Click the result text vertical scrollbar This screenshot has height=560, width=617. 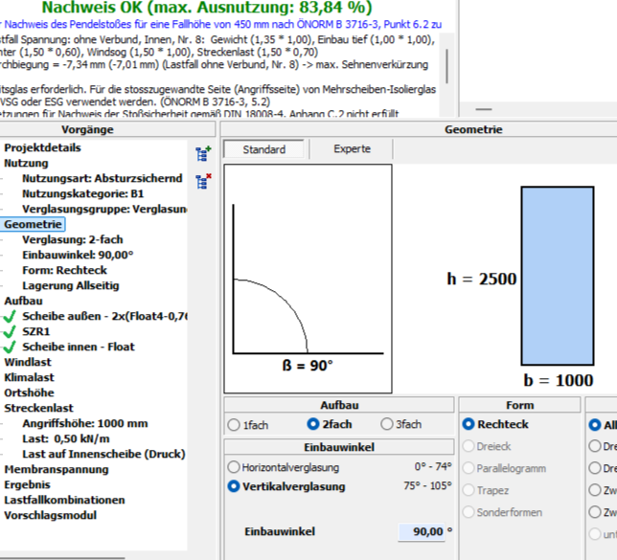[446, 66]
